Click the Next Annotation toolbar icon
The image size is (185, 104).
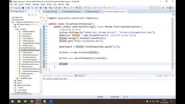click(95, 8)
